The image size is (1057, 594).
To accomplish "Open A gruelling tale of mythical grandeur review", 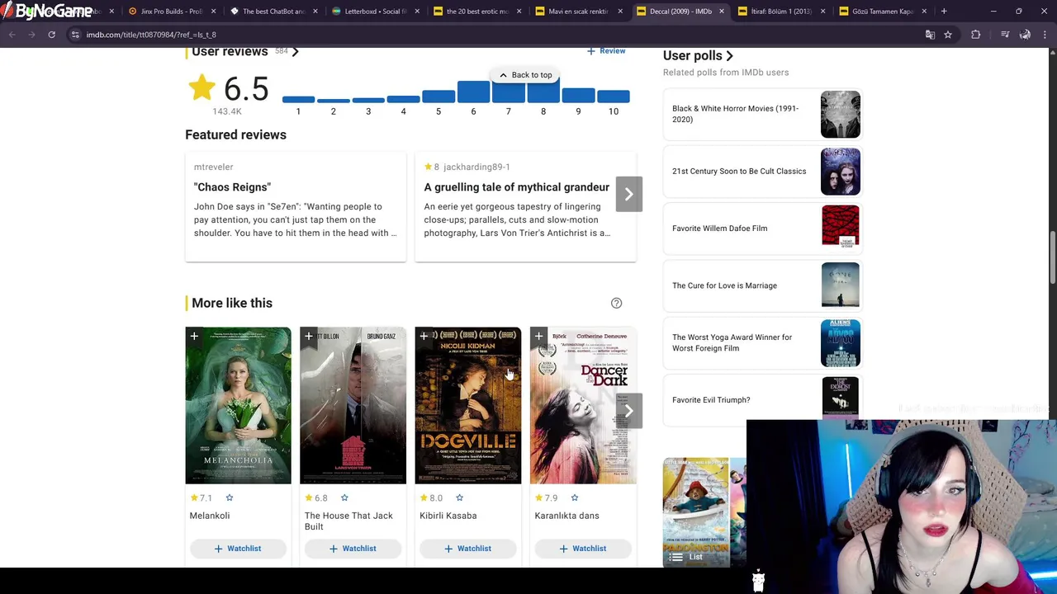I will 517,187.
